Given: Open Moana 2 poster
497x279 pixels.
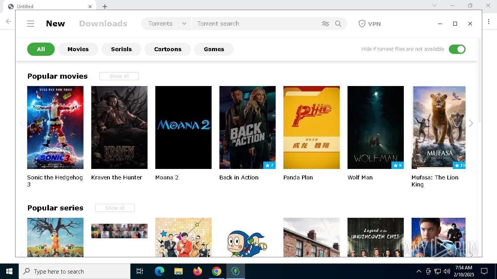Looking at the screenshot, I should click(183, 127).
